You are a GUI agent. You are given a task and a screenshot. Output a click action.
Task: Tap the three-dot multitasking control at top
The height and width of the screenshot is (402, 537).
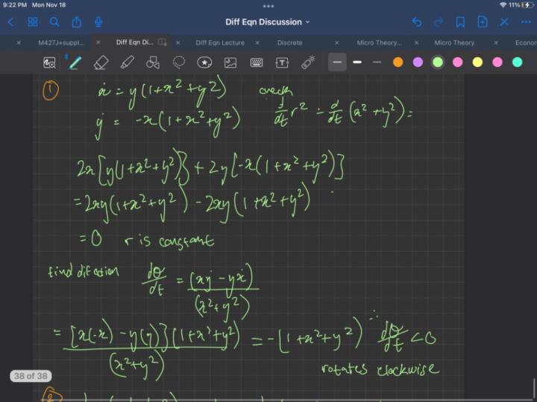[x=268, y=6]
